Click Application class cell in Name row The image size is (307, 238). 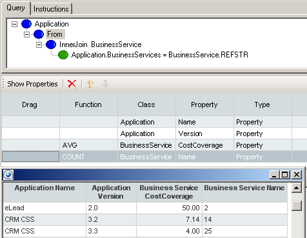[146, 122]
